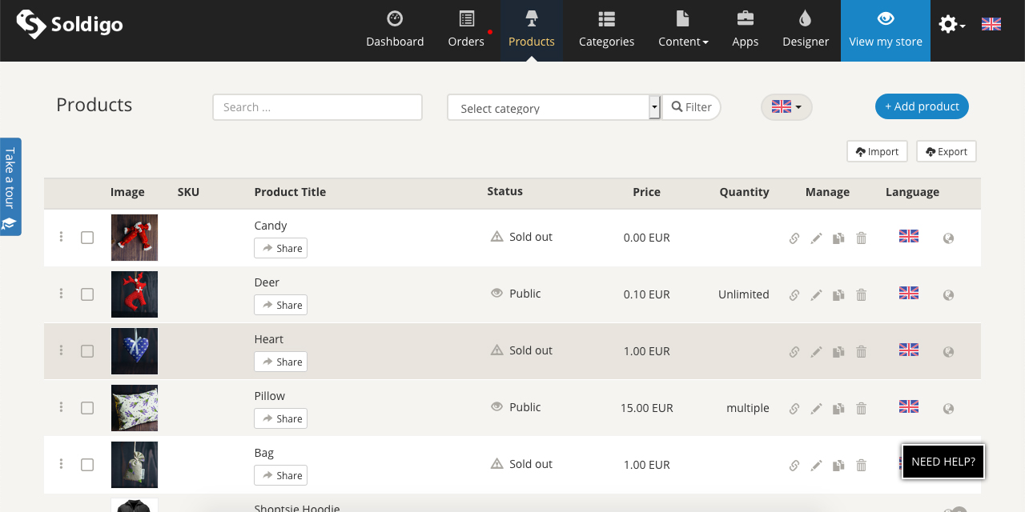This screenshot has width=1025, height=512.
Task: Open the Dashboard page
Action: 395,30
